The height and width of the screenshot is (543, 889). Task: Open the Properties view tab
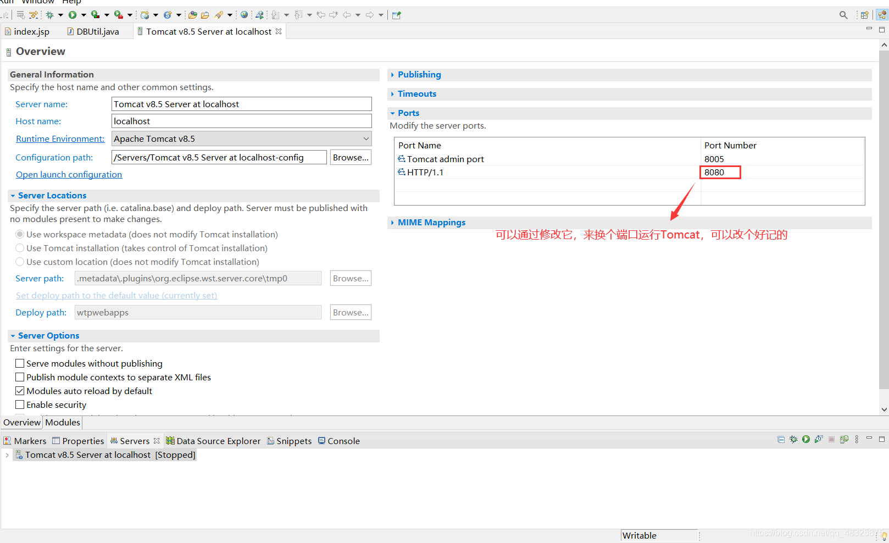click(78, 441)
